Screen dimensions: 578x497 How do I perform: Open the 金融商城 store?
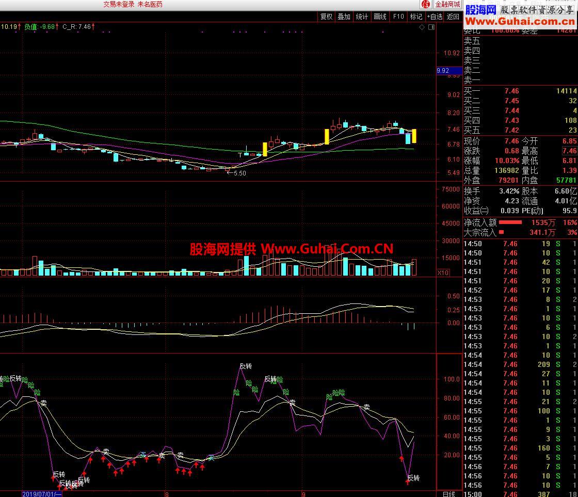coord(447,5)
